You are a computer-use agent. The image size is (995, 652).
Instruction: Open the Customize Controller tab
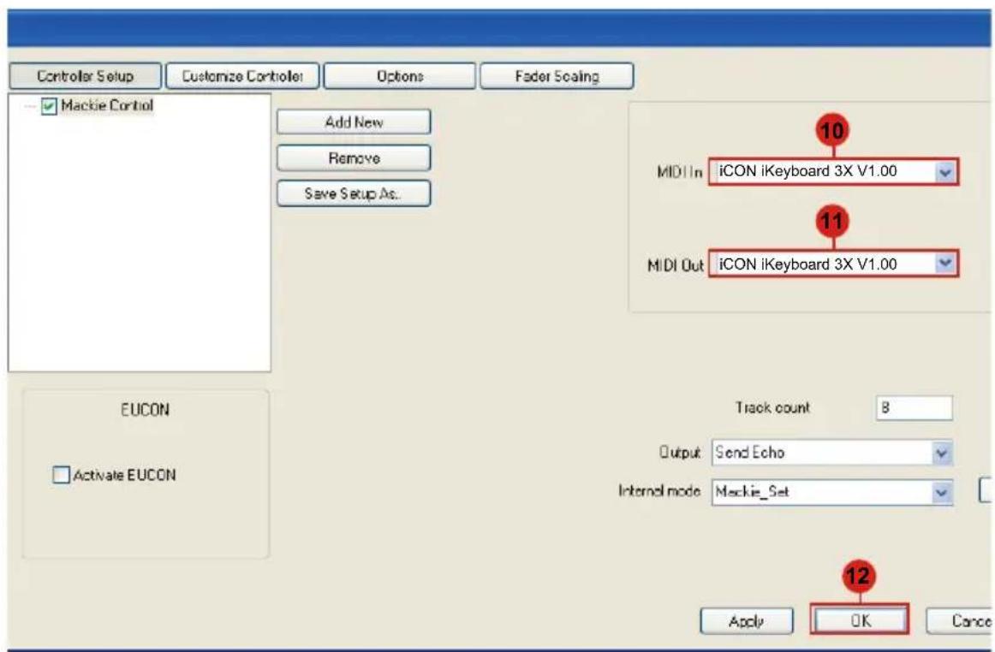(241, 76)
